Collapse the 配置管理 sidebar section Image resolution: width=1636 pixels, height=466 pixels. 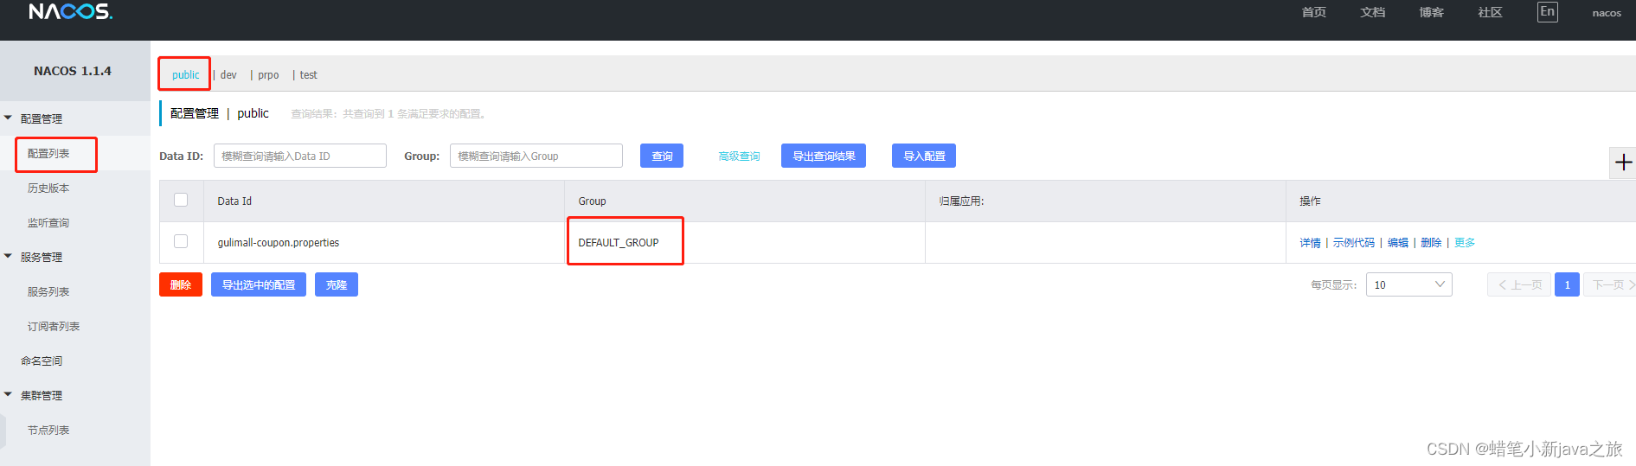(x=8, y=118)
